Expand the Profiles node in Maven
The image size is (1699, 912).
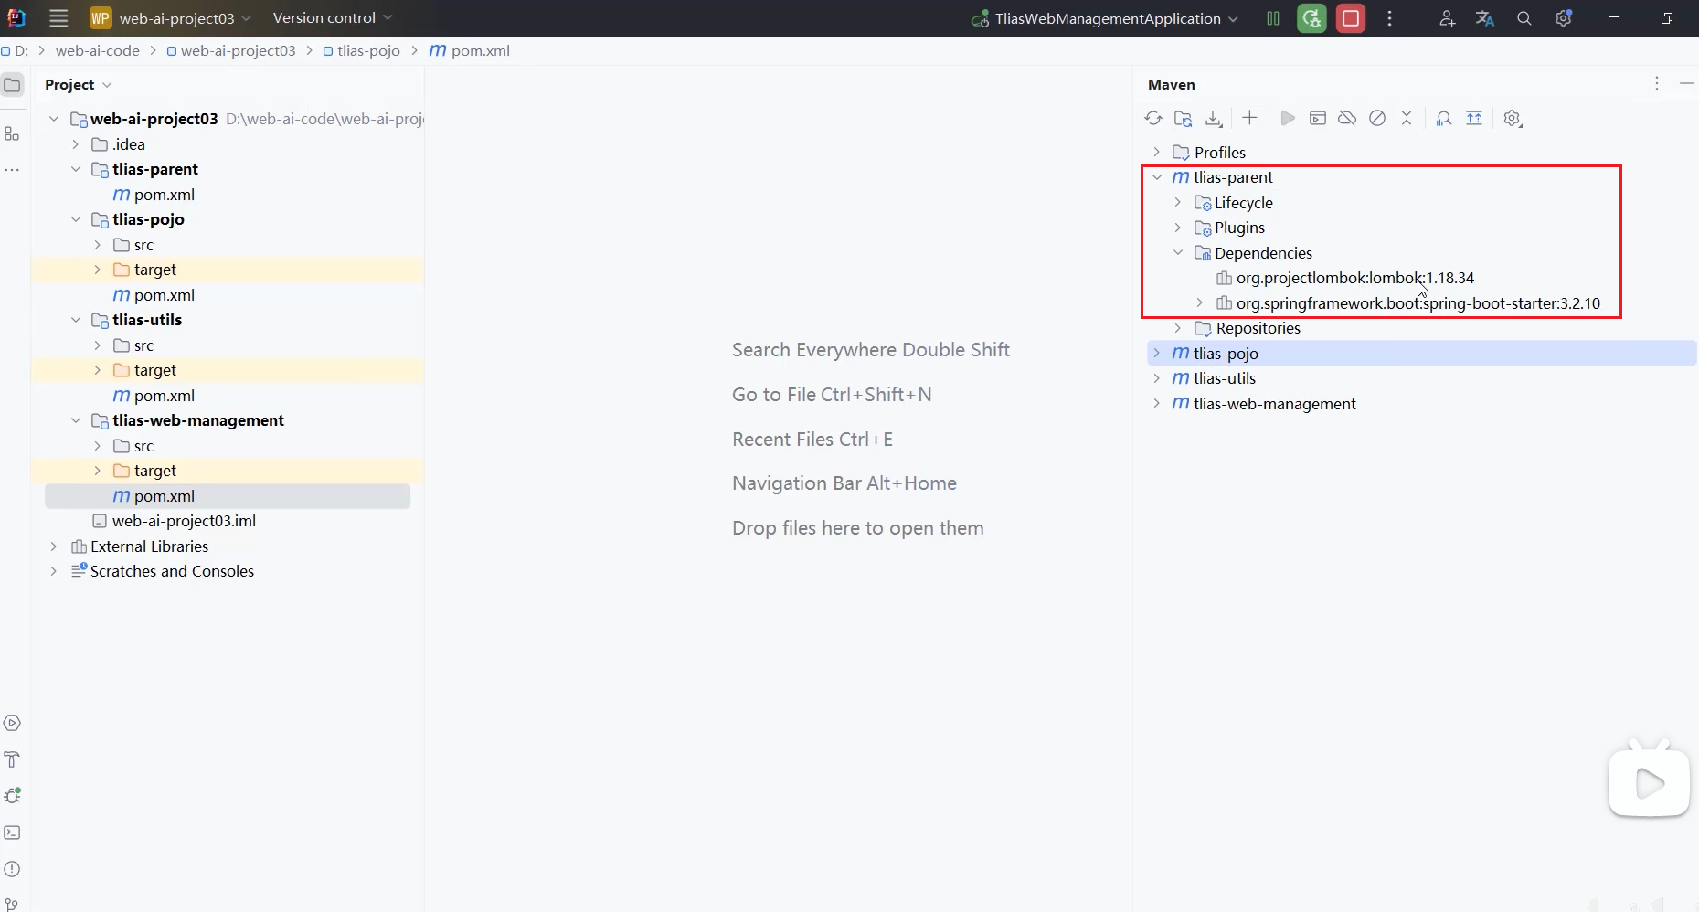click(1157, 153)
